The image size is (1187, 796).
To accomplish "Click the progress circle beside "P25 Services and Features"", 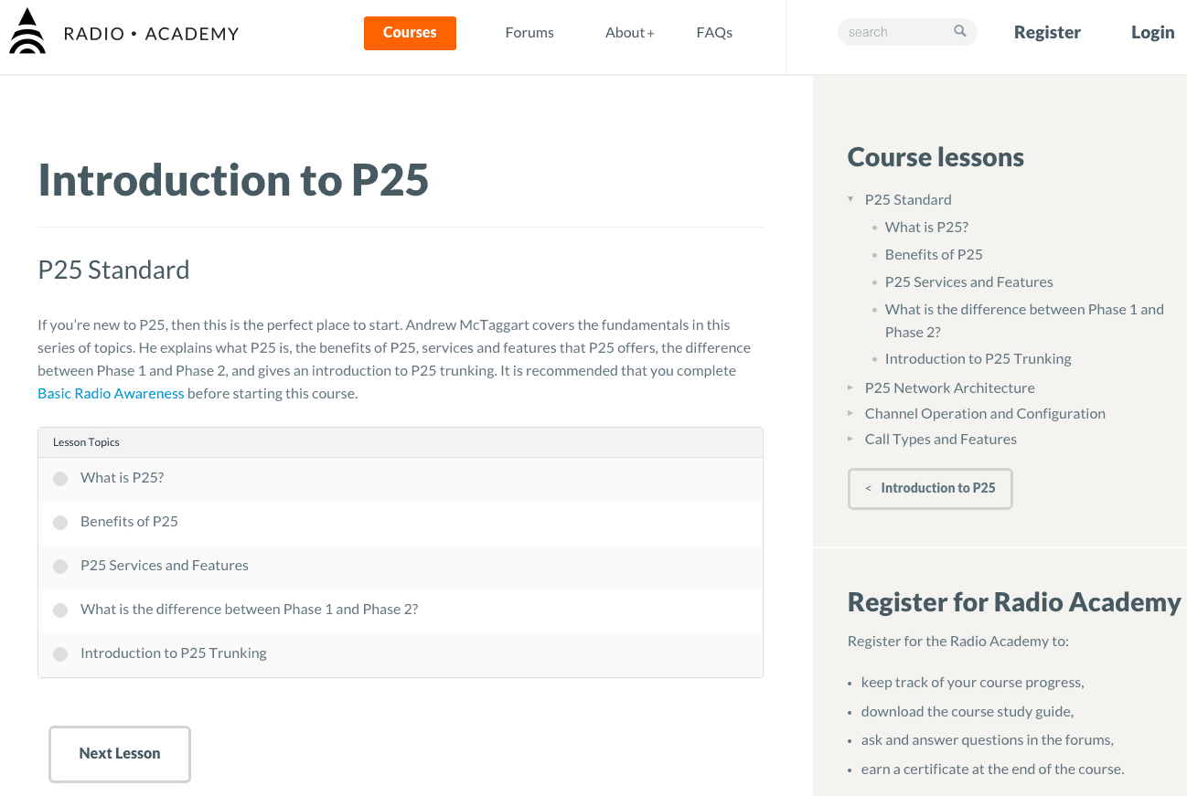I will click(60, 566).
